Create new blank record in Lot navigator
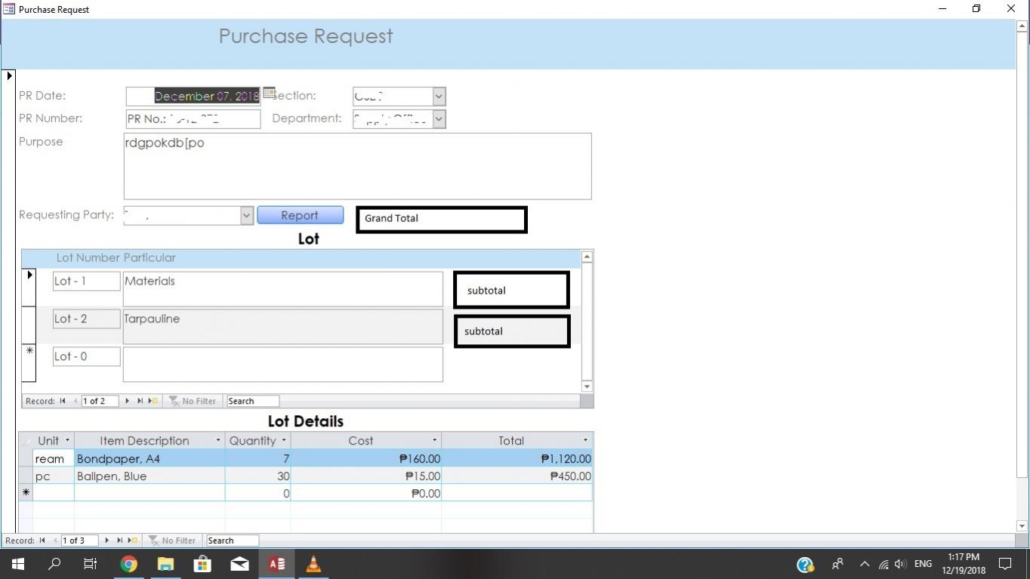 pyautogui.click(x=153, y=401)
